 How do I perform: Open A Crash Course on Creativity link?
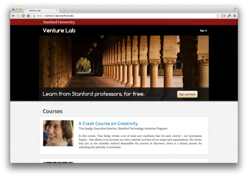[108, 123]
